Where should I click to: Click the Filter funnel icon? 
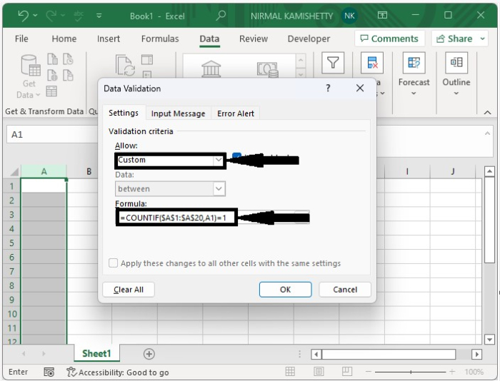tap(333, 63)
